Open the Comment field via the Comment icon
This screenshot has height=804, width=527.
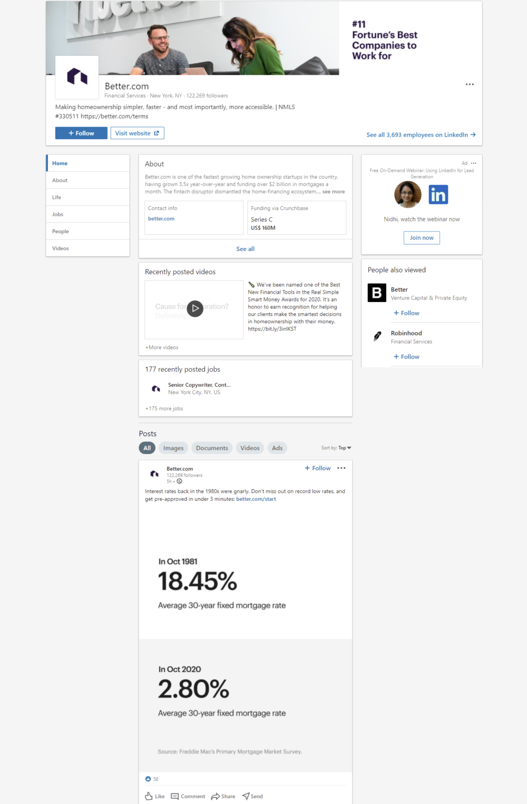click(188, 796)
